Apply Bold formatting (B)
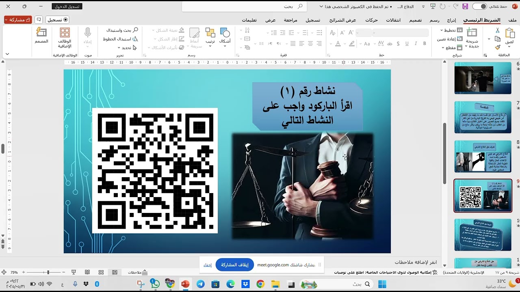This screenshot has height=292, width=520. click(x=425, y=43)
